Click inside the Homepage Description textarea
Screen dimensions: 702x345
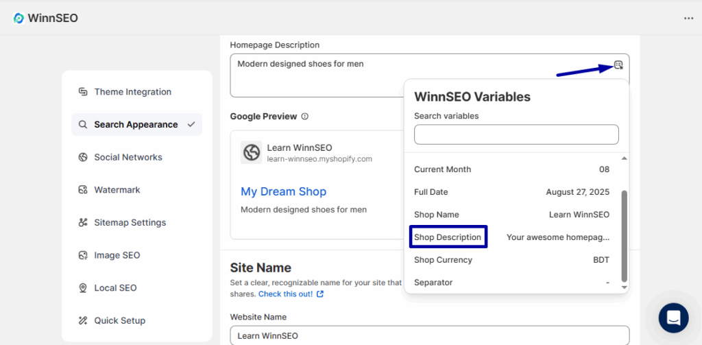point(430,75)
